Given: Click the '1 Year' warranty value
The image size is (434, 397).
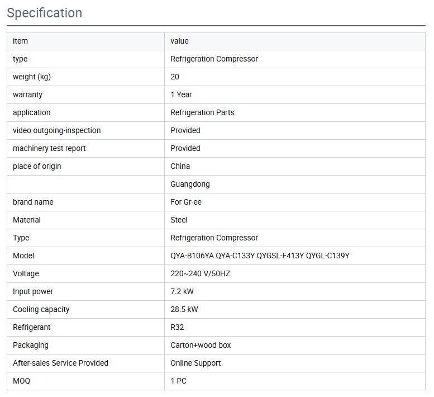Looking at the screenshot, I should (181, 94).
